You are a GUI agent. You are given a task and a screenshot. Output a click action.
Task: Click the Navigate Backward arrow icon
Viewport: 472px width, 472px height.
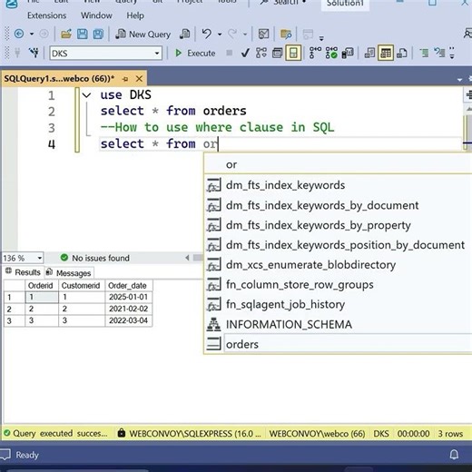[19, 34]
